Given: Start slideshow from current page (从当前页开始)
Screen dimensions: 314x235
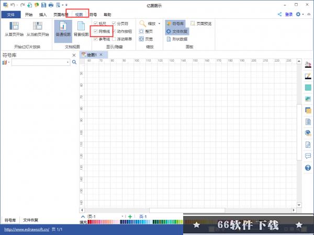Looking at the screenshot, I should (38, 29).
